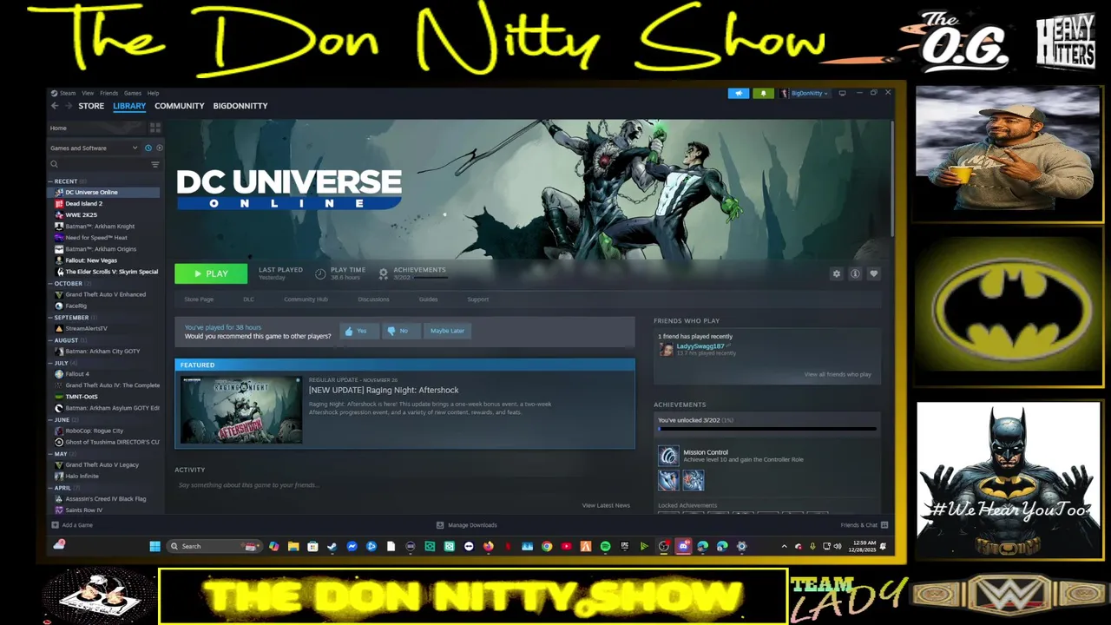Collapse the MAY section
This screenshot has width=1111, height=625.
pos(50,453)
